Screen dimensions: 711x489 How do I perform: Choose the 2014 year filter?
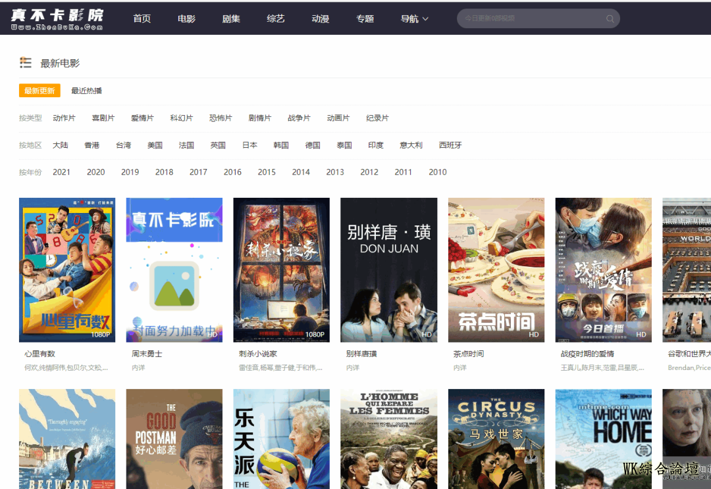(301, 172)
